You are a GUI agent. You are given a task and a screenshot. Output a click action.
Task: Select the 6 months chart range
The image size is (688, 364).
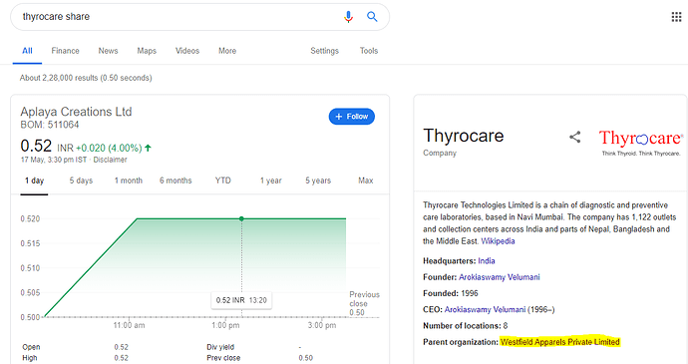coord(175,181)
